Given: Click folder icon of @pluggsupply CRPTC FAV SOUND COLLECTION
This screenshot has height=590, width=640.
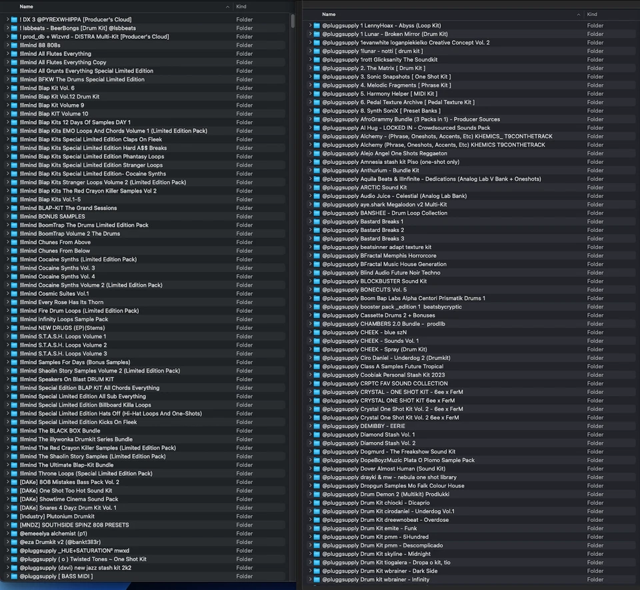Looking at the screenshot, I should [x=317, y=383].
